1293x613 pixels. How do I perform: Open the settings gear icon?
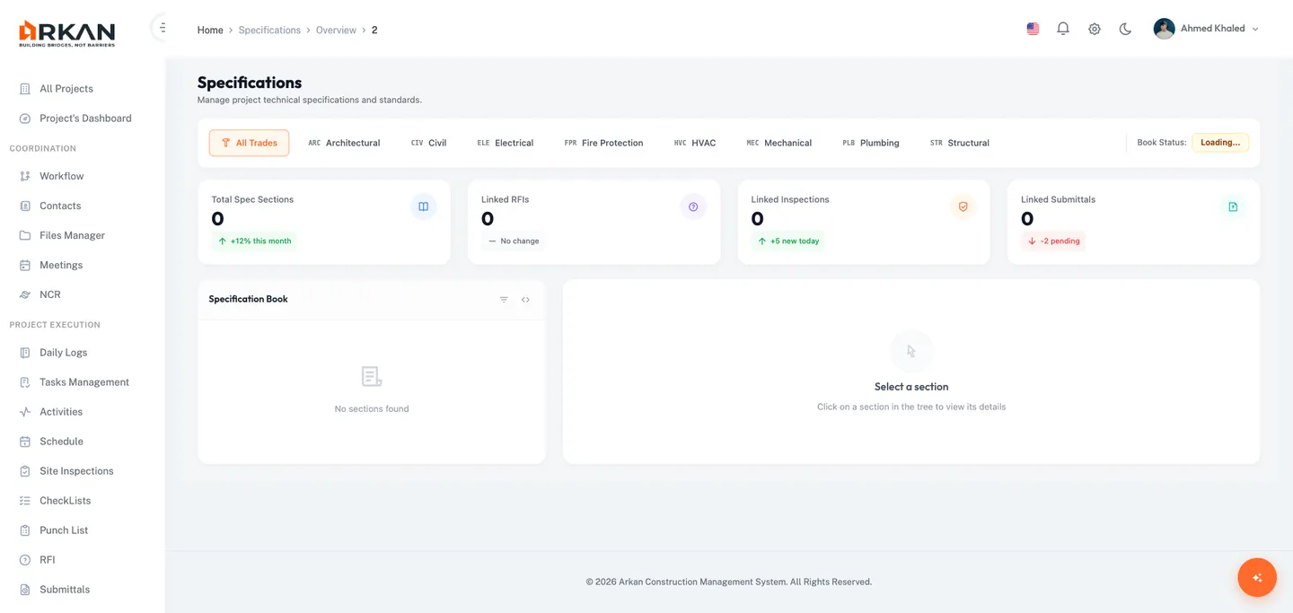(x=1095, y=28)
